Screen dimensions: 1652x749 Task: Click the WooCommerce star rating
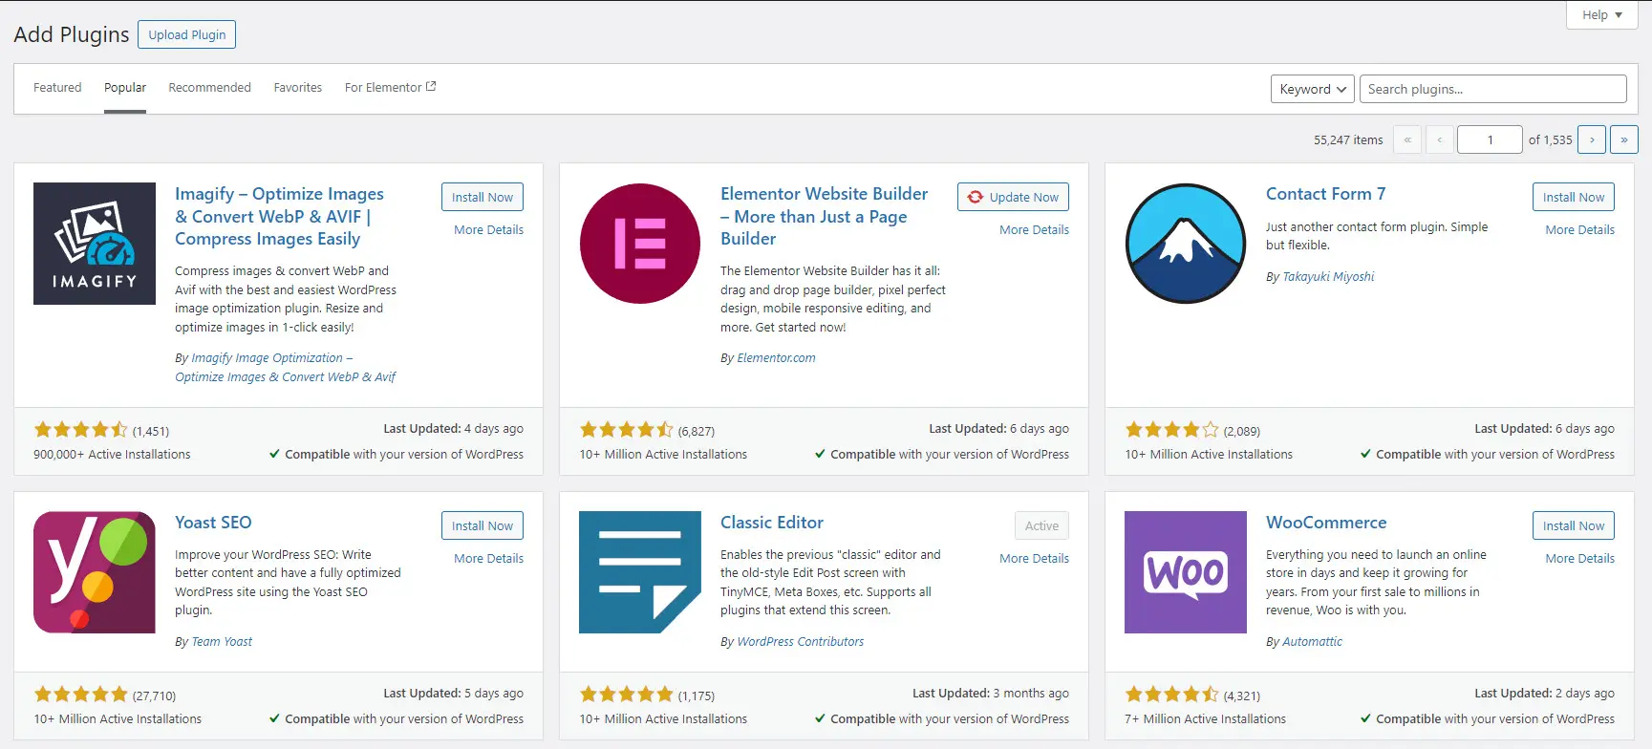point(1171,695)
